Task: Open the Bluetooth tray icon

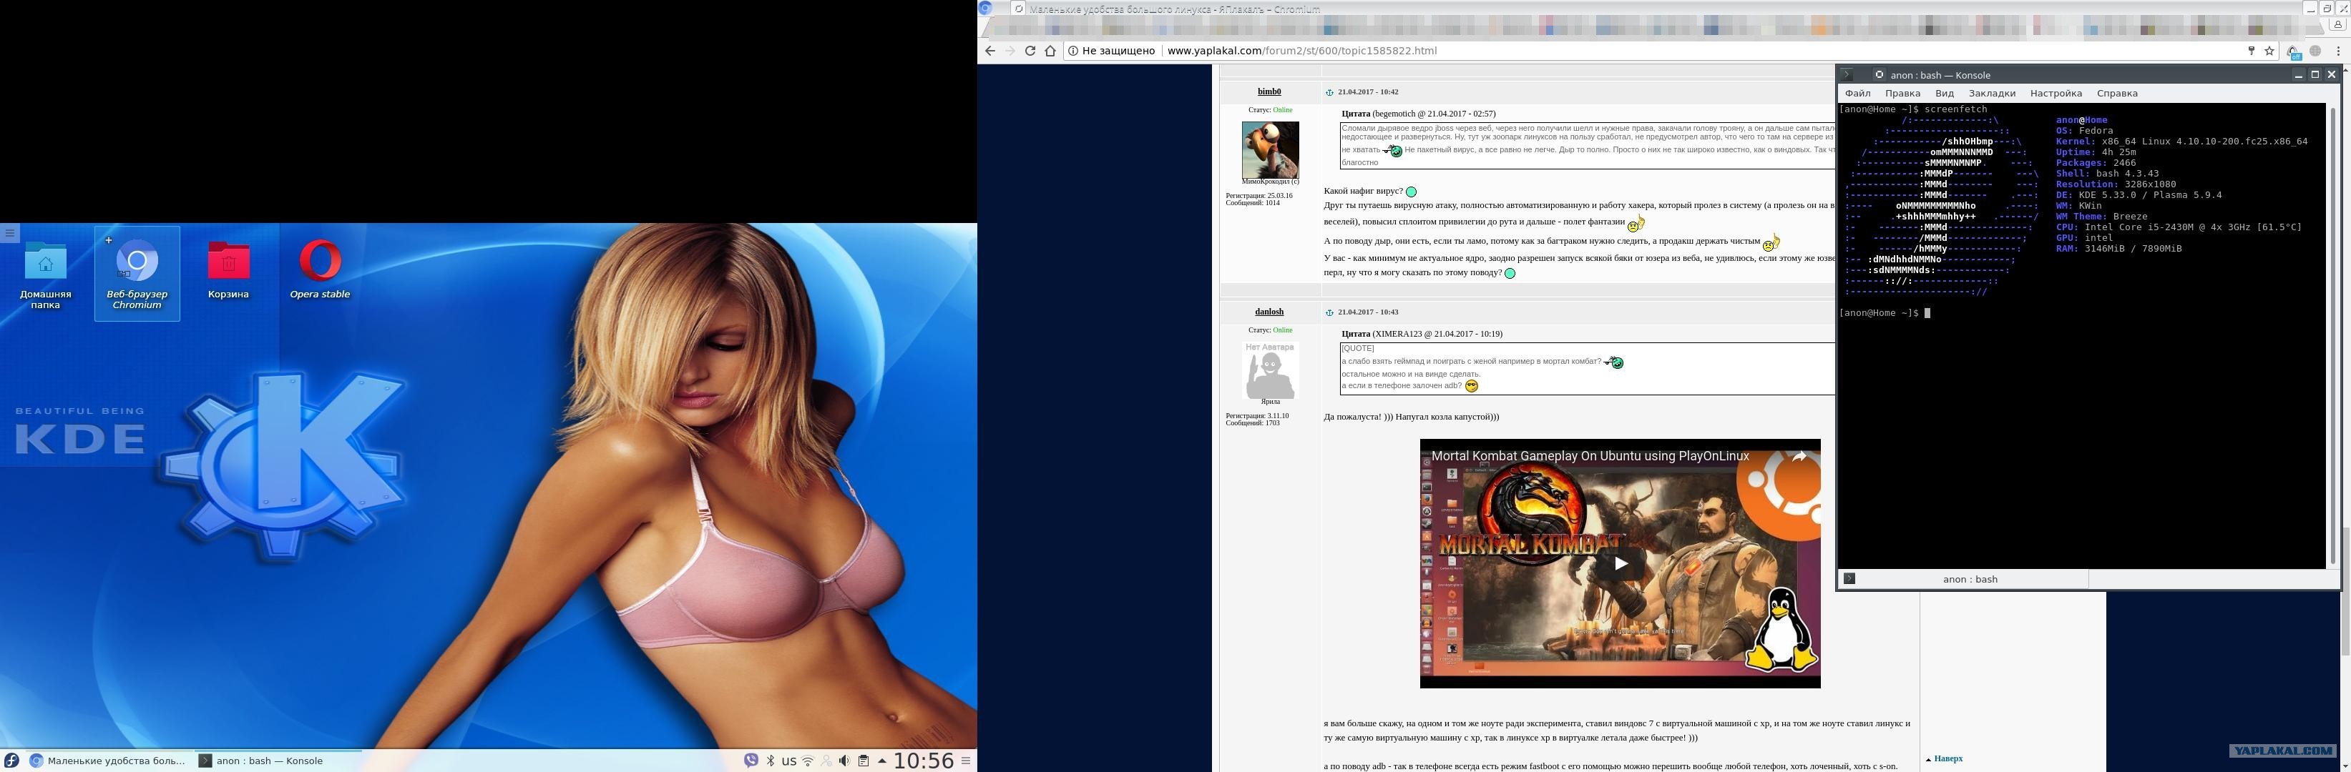Action: (x=771, y=760)
